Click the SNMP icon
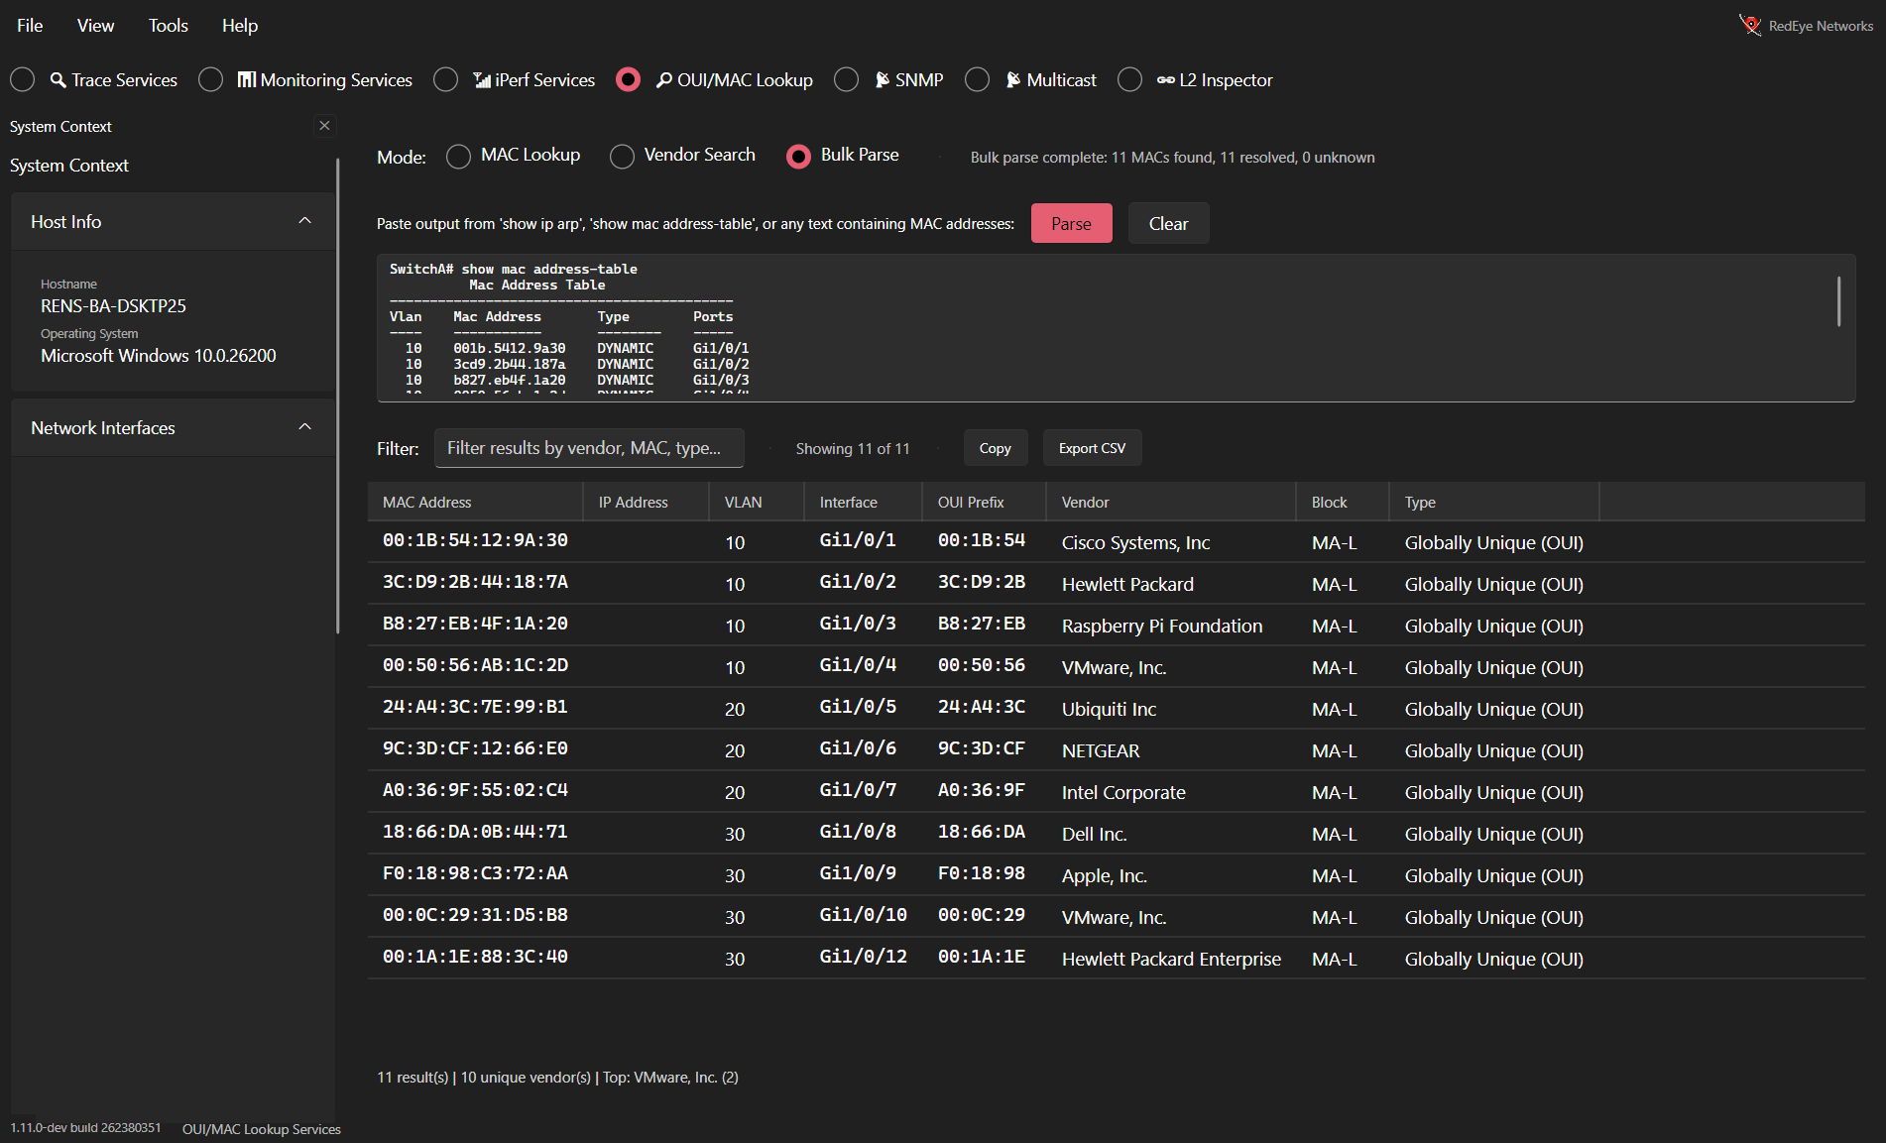1886x1143 pixels. point(882,80)
